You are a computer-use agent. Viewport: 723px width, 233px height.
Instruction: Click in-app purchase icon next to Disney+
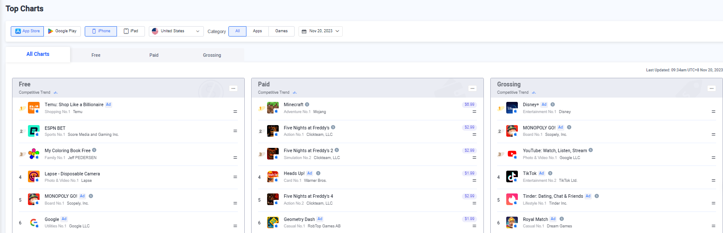coord(553,104)
